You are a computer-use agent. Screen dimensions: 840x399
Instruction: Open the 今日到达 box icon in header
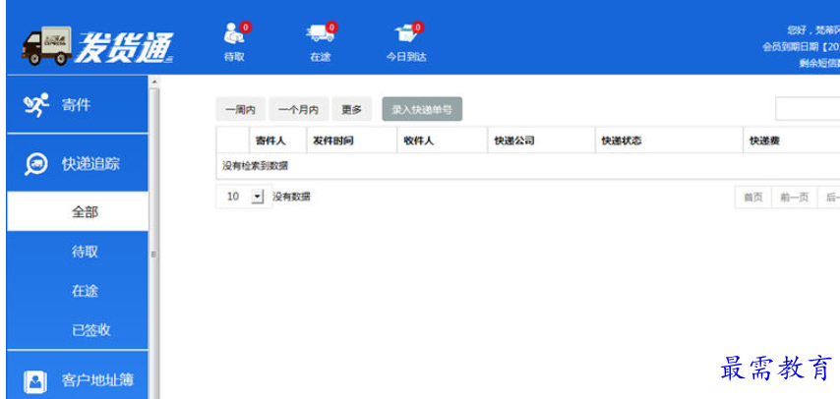point(406,34)
